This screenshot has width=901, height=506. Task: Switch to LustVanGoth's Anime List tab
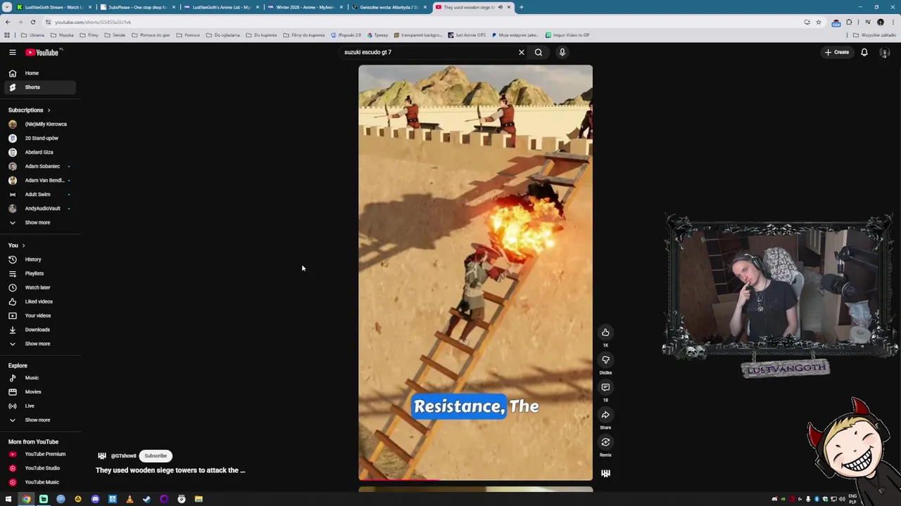tap(220, 7)
